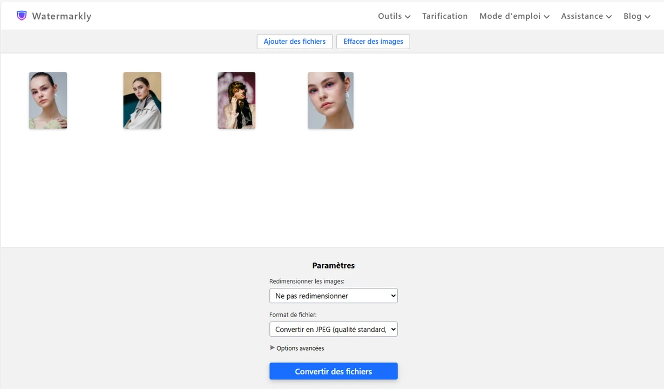Click the Watermarkly shield logo icon

tap(22, 16)
